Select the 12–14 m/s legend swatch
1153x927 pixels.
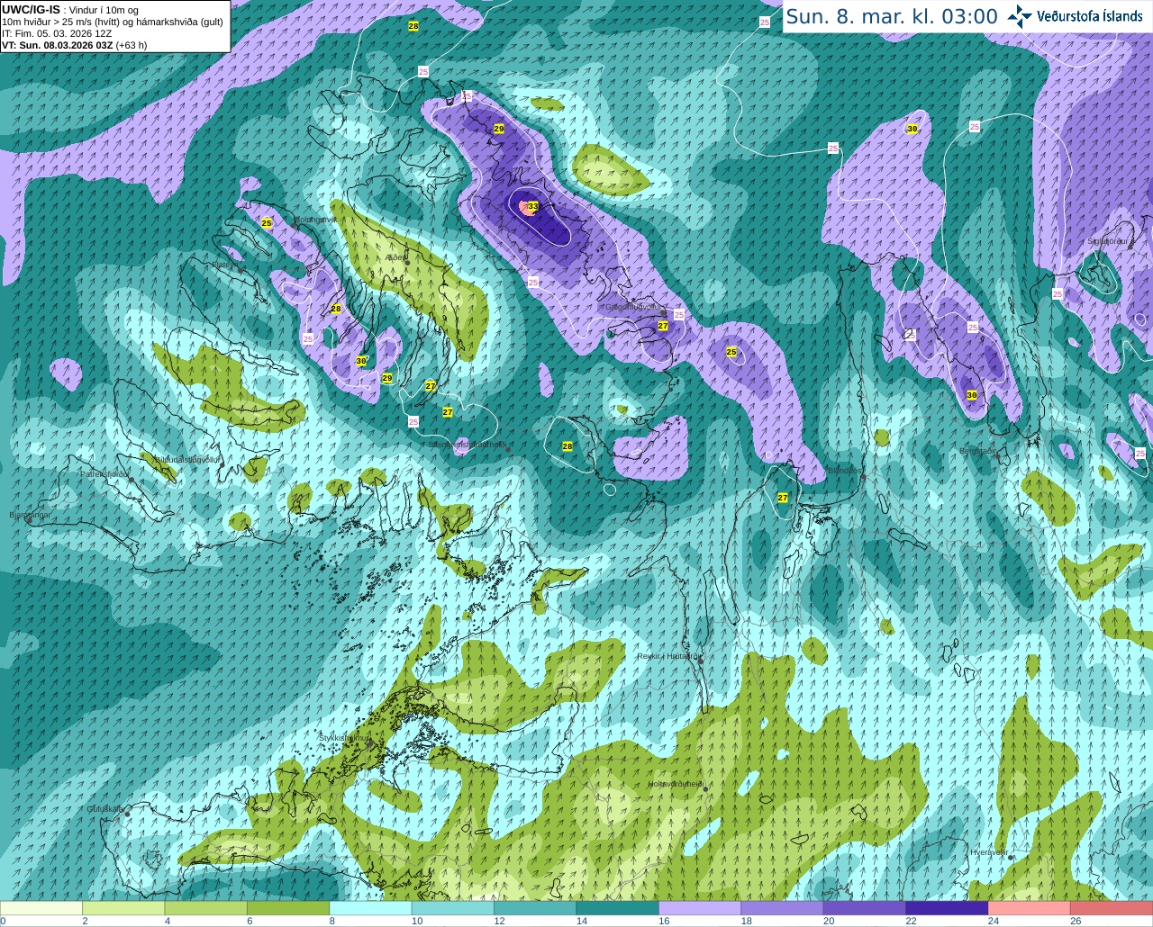tap(535, 908)
